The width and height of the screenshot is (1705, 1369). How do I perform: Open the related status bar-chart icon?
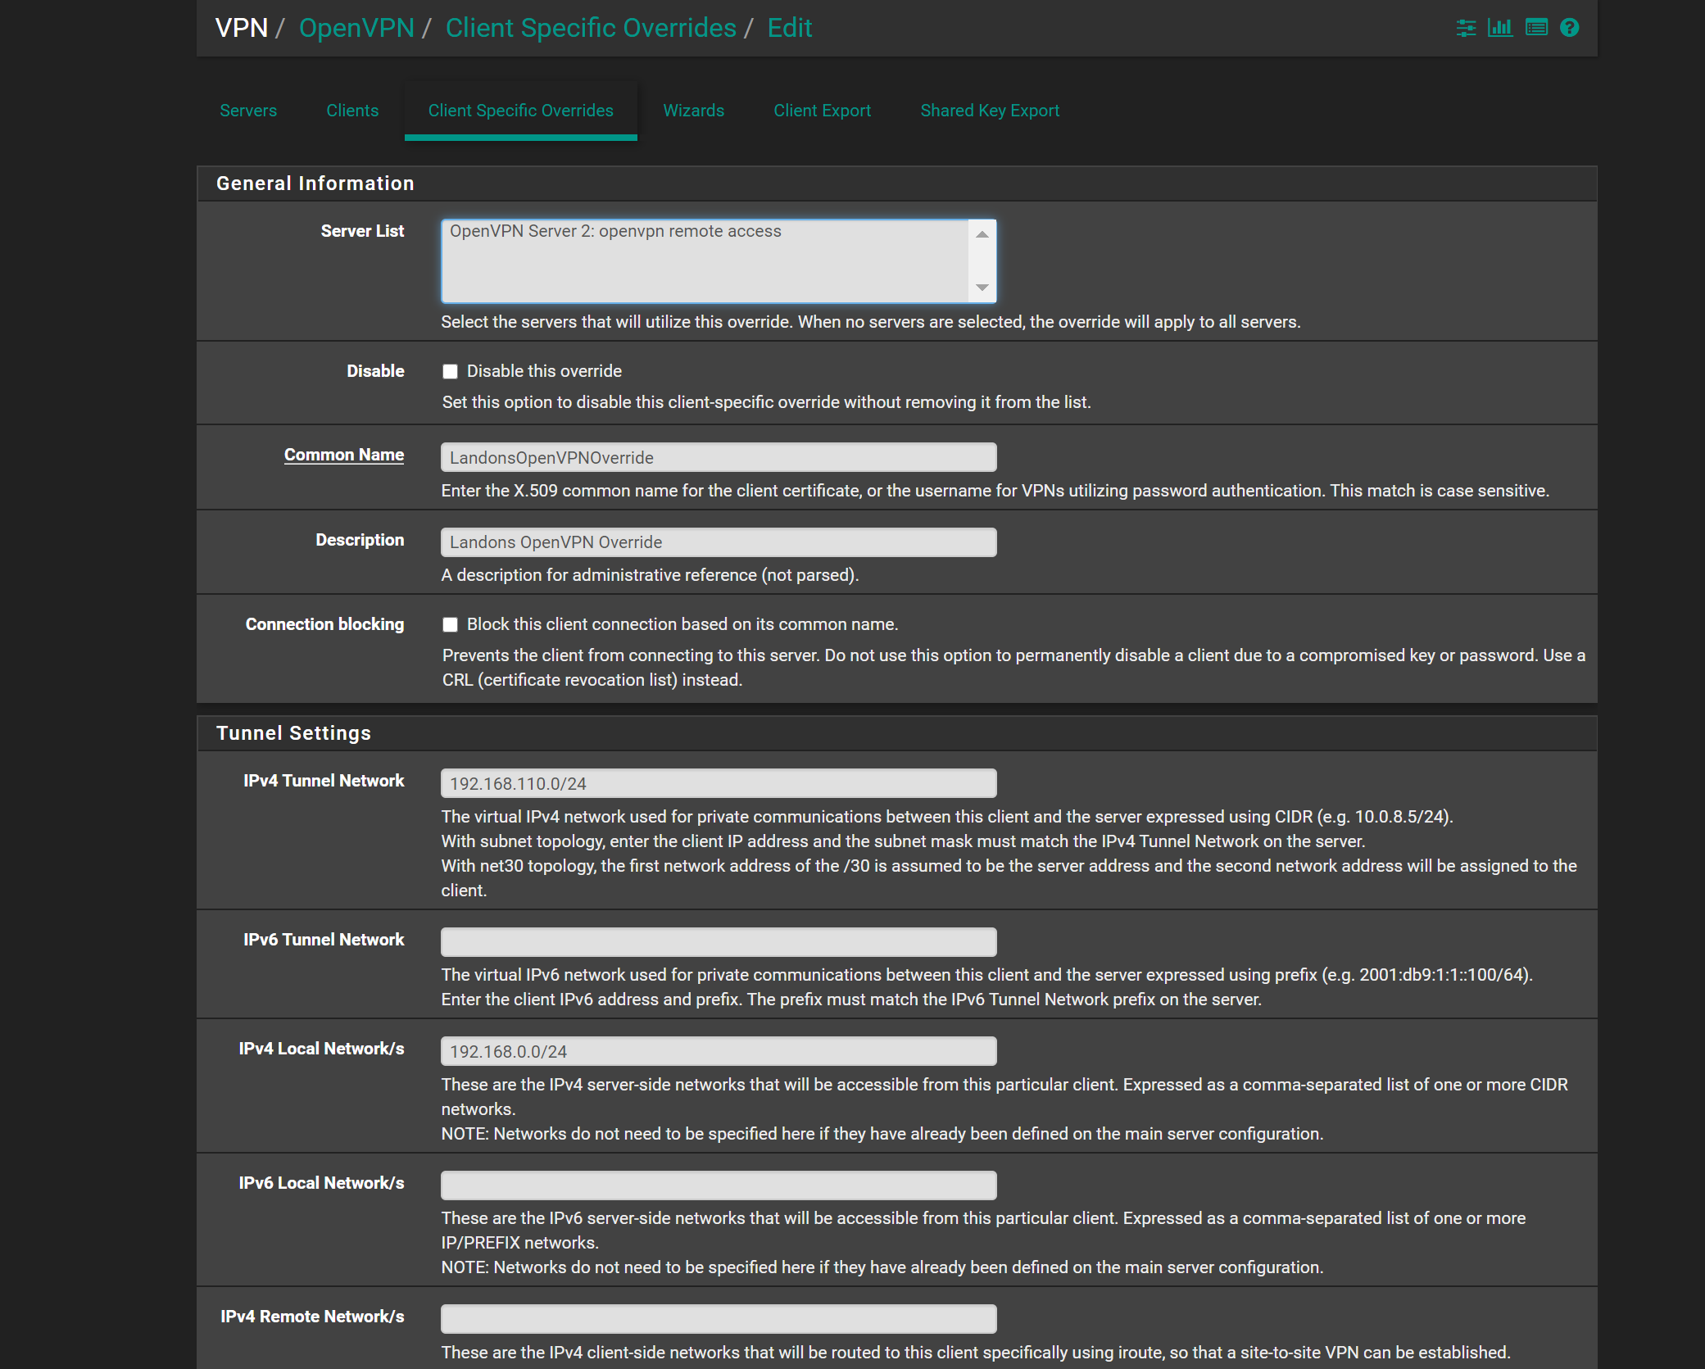point(1500,28)
